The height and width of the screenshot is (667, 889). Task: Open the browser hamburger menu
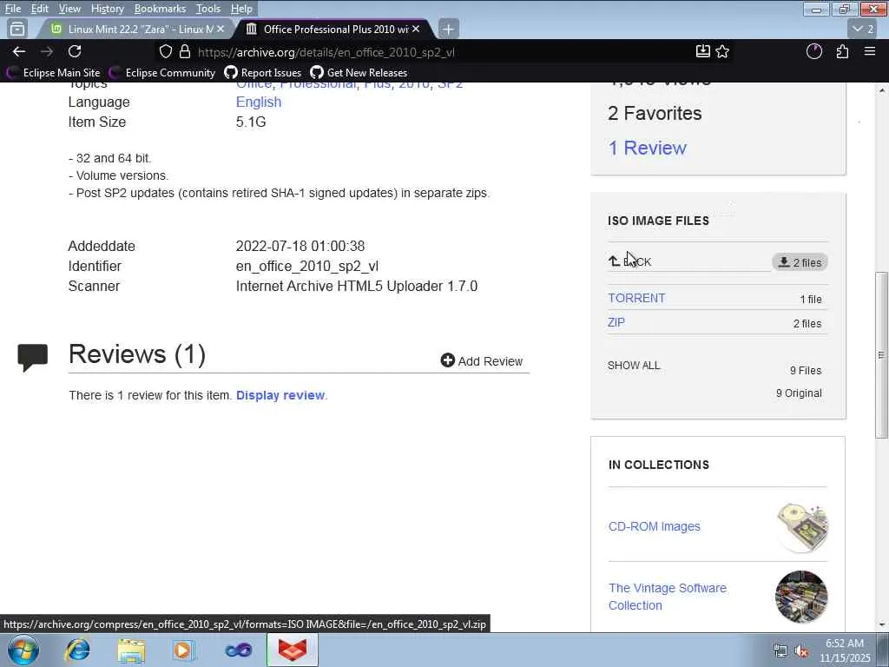click(x=870, y=51)
